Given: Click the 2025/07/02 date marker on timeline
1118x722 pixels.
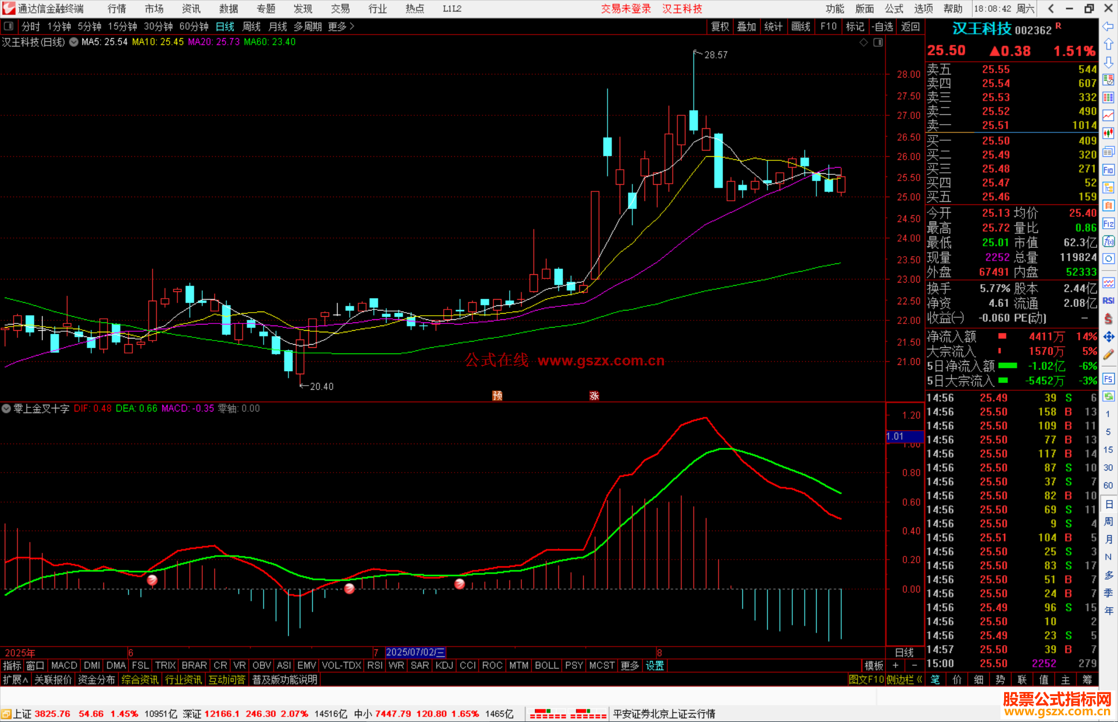Looking at the screenshot, I should coord(415,652).
